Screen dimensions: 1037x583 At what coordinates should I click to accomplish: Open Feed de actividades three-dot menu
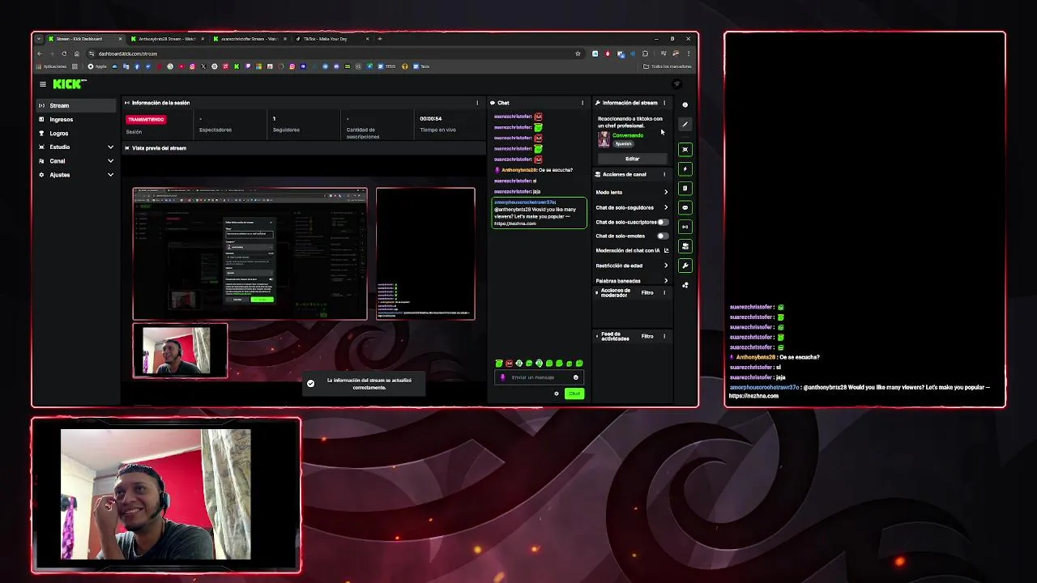point(664,336)
